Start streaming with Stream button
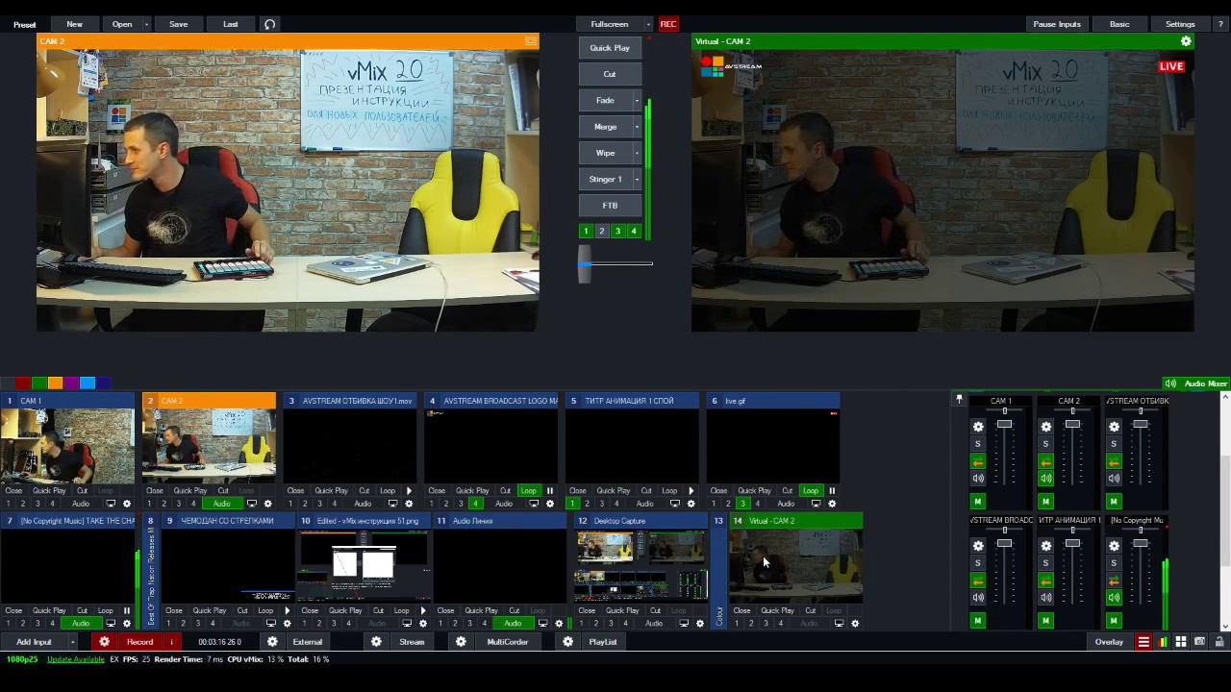 [412, 642]
